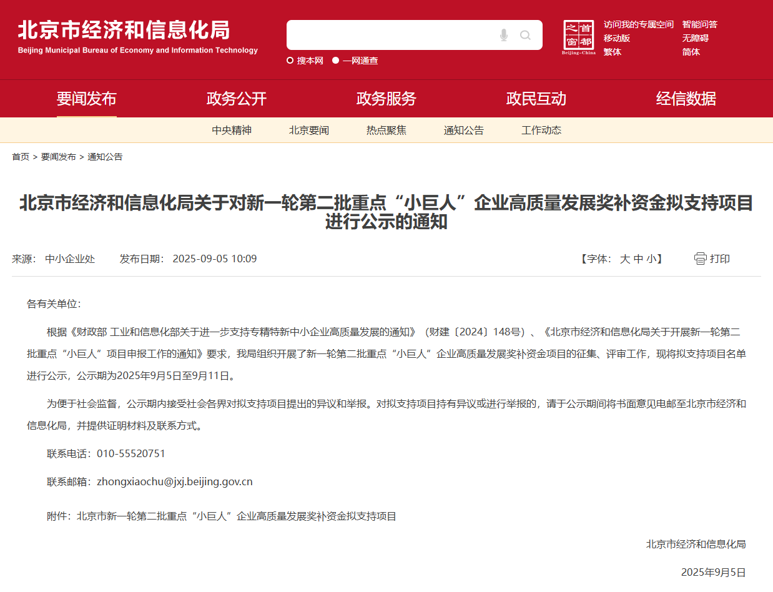The width and height of the screenshot is (773, 592).
Task: Open the 政民互动 navigation menu
Action: point(536,98)
